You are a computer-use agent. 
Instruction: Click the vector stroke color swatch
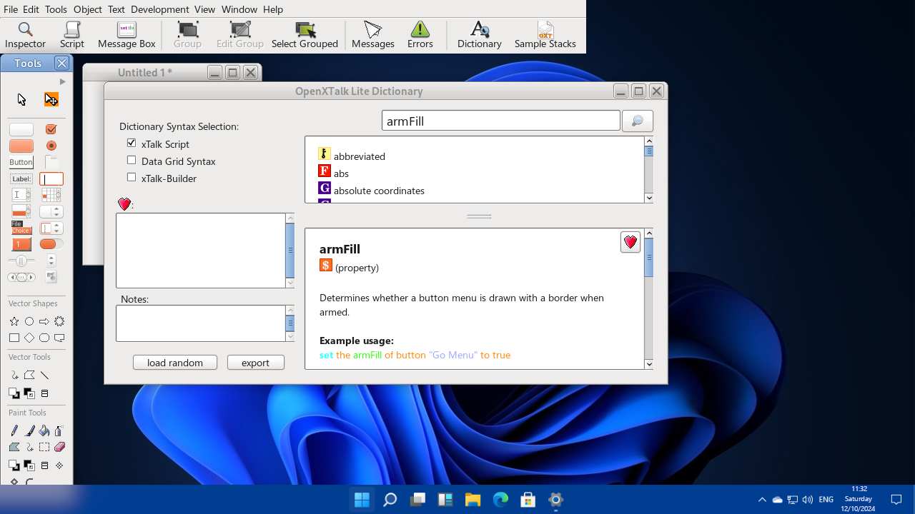pos(29,393)
